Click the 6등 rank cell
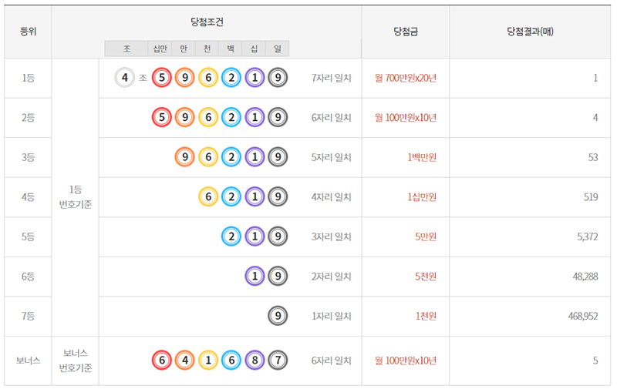617x389 pixels. [28, 277]
